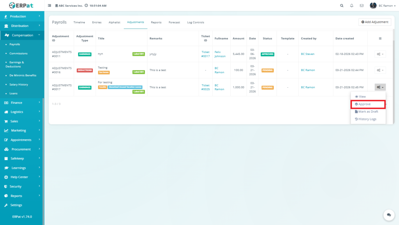Switch to the Alphalist tab
Screen dimensions: 399x225
click(x=114, y=23)
